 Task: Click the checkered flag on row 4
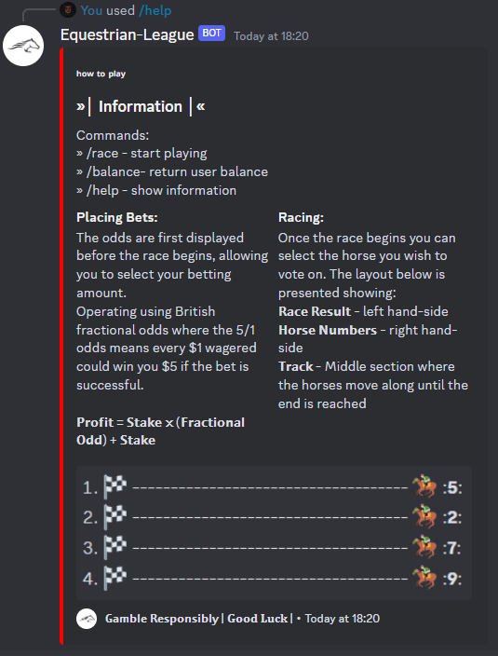[x=114, y=578]
